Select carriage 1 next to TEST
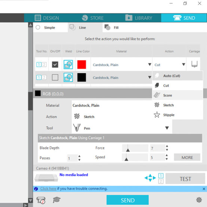The width and height of the screenshot is (207, 207). tap(161, 176)
